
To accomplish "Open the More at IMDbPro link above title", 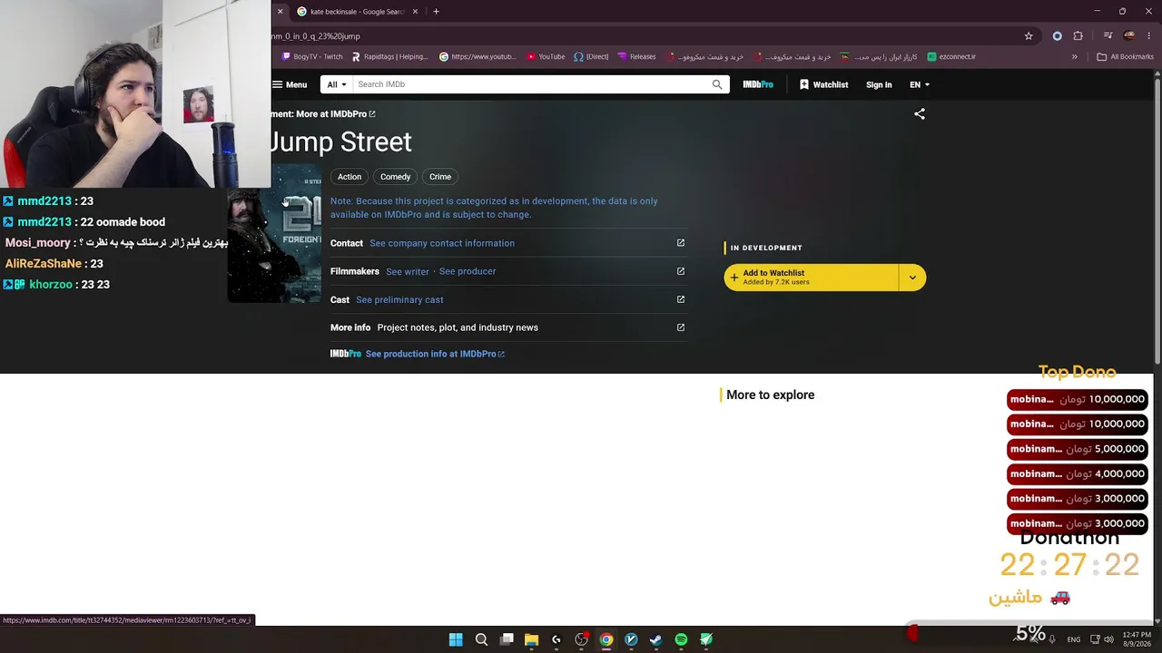I will [x=335, y=114].
